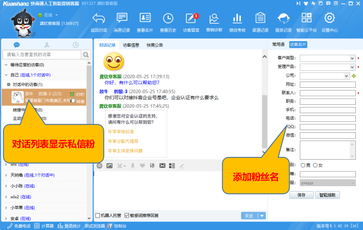This screenshot has height=230, width=363.
Task: Open 消息记录 message history
Action: tap(122, 21)
